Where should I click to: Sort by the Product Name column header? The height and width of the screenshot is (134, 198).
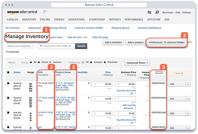coord(63,73)
